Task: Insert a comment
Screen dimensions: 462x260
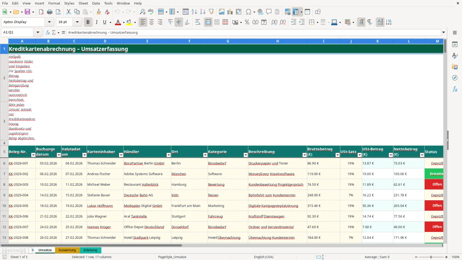Action: coord(269,12)
